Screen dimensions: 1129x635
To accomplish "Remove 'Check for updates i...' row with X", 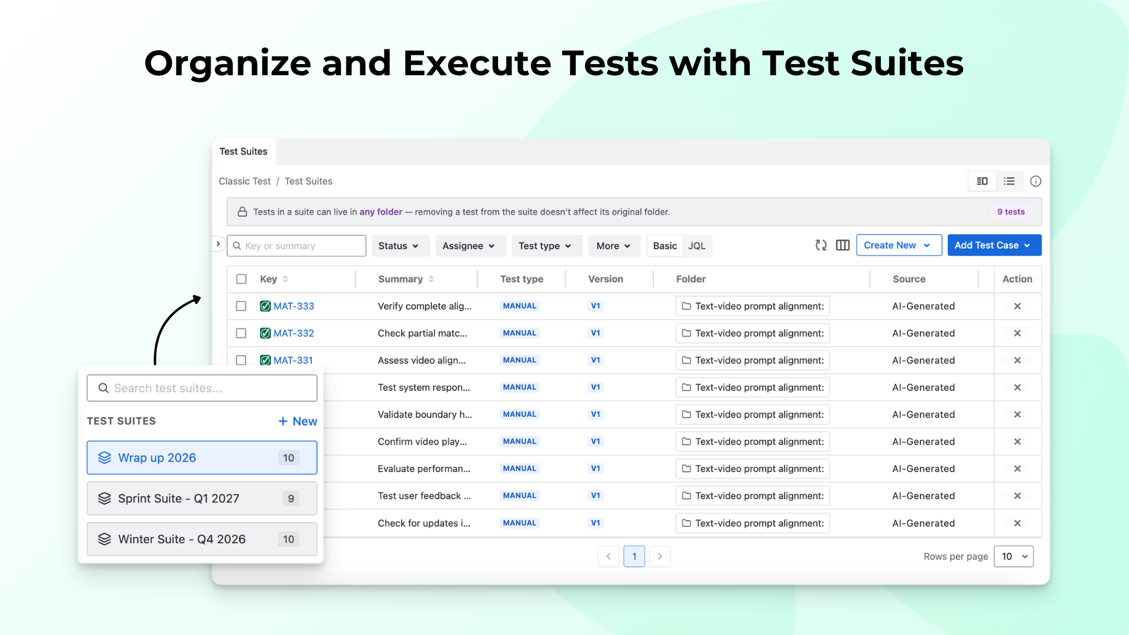I will 1017,523.
